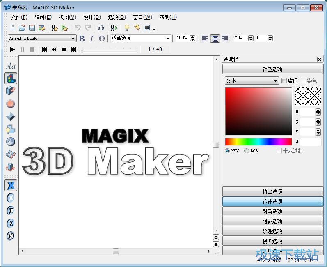Expand the 斜角选项 panel
Viewport: 327px width, 267px height.
coord(273,211)
